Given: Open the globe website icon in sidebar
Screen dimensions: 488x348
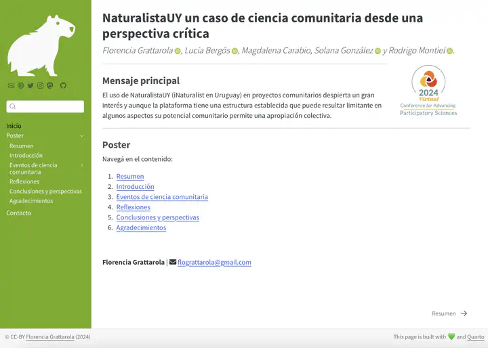Looking at the screenshot, I should point(21,85).
